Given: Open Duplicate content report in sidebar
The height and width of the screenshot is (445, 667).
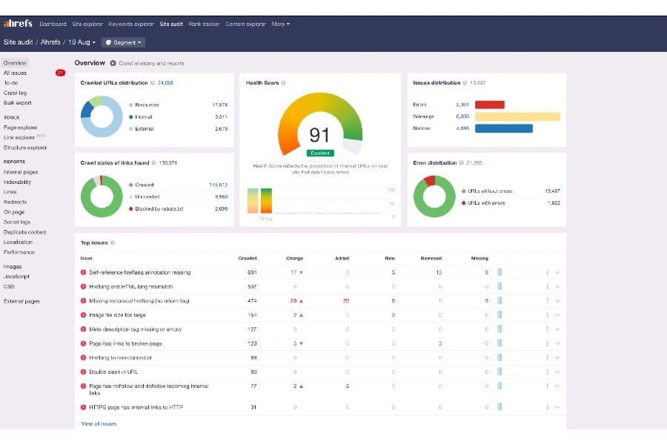Looking at the screenshot, I should pos(24,232).
